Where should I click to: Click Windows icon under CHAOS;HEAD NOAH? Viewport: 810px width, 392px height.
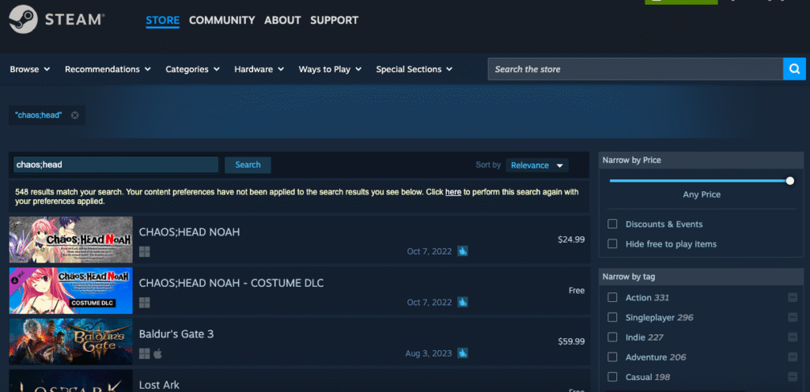click(x=144, y=251)
